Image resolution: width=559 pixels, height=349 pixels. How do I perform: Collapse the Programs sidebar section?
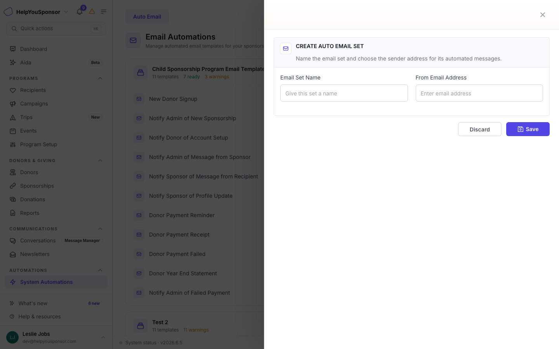click(x=100, y=78)
